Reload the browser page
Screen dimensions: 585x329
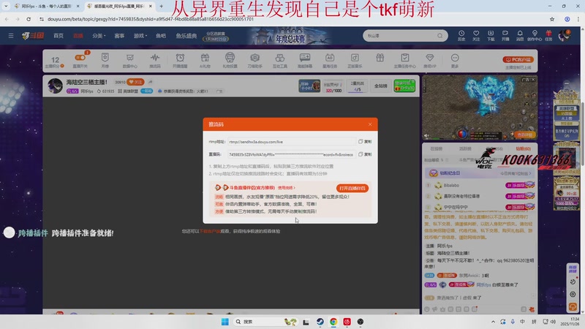pyautogui.click(x=29, y=19)
